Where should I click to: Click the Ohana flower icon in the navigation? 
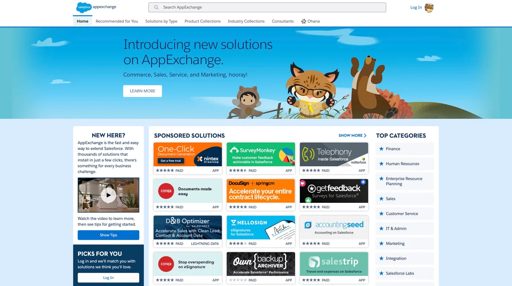tap(303, 21)
